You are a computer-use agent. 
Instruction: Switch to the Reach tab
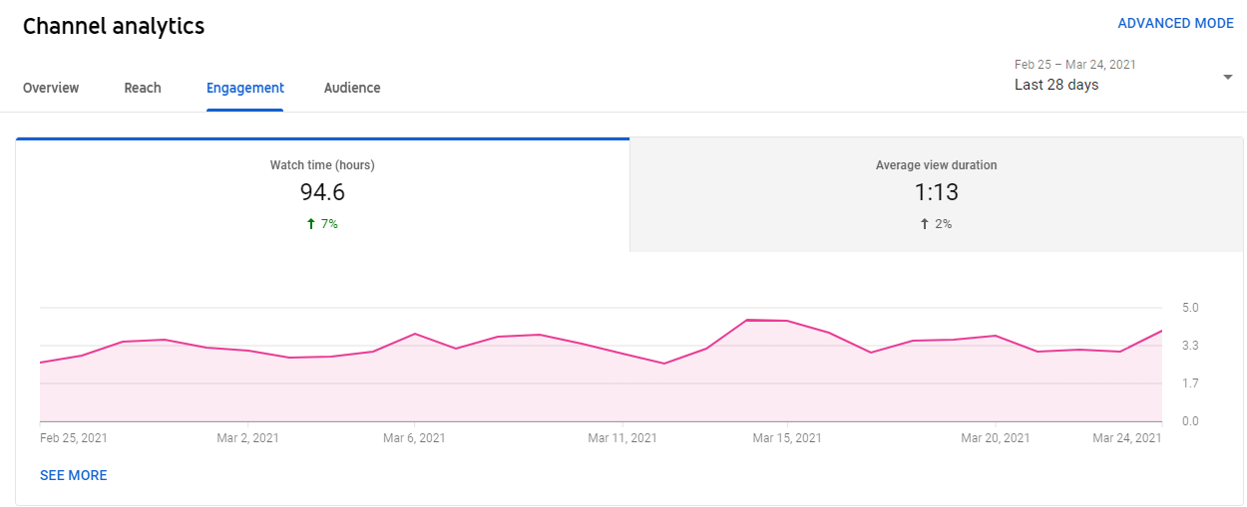(143, 88)
